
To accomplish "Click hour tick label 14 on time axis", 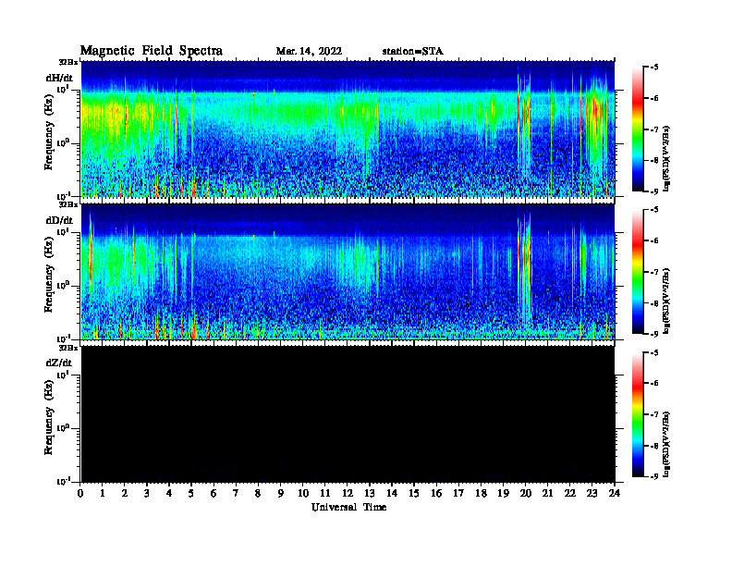I will pos(392,493).
